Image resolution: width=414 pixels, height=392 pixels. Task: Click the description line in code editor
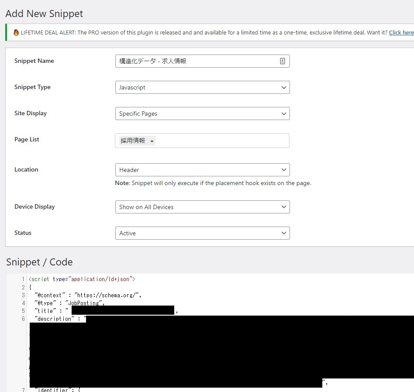coord(57,319)
